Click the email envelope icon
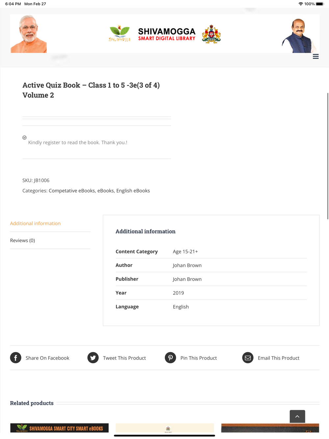The width and height of the screenshot is (329, 439). 248,358
